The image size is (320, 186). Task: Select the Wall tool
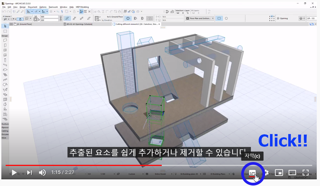pyautogui.click(x=5, y=40)
